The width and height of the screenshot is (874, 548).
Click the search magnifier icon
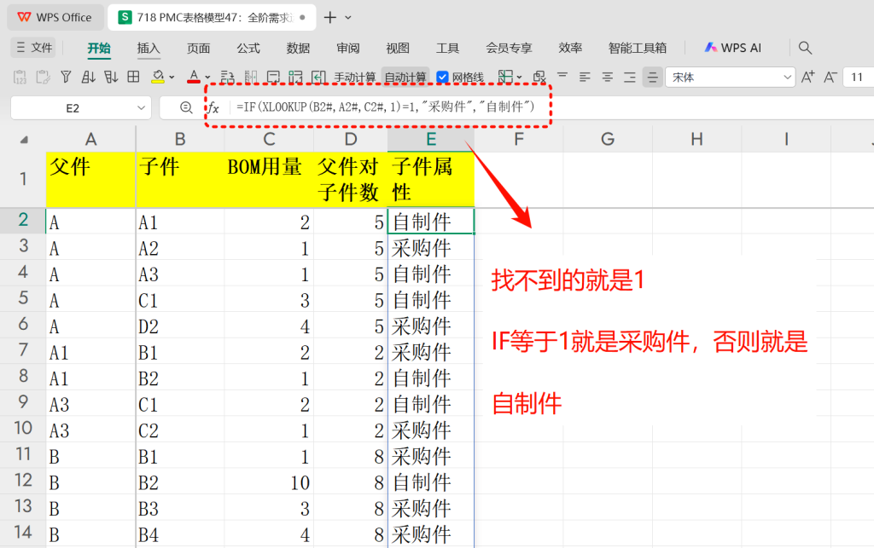click(x=804, y=48)
